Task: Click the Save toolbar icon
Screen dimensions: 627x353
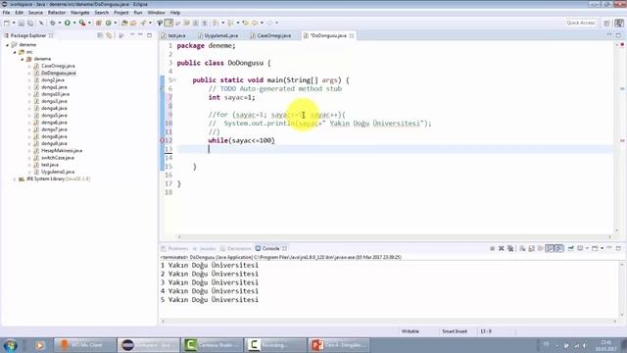Action: [x=22, y=23]
